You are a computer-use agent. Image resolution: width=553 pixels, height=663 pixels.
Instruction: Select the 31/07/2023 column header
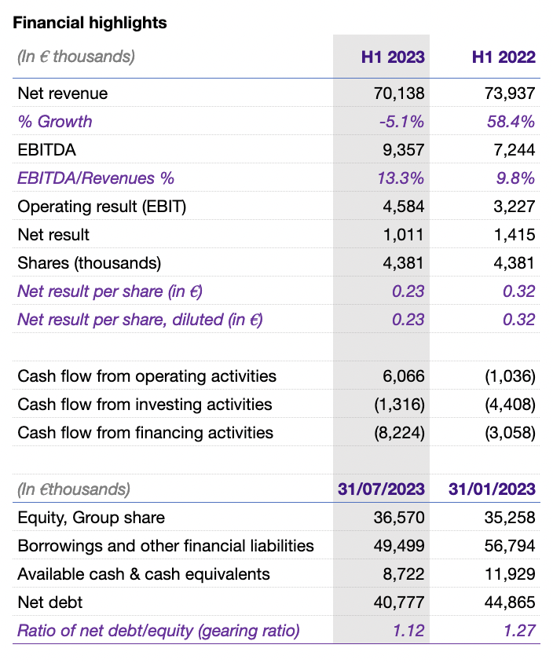click(381, 489)
